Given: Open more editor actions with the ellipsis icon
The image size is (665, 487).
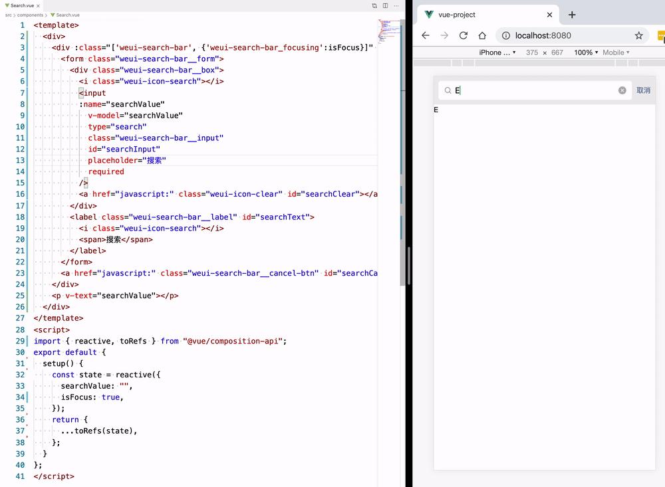Looking at the screenshot, I should pos(397,5).
